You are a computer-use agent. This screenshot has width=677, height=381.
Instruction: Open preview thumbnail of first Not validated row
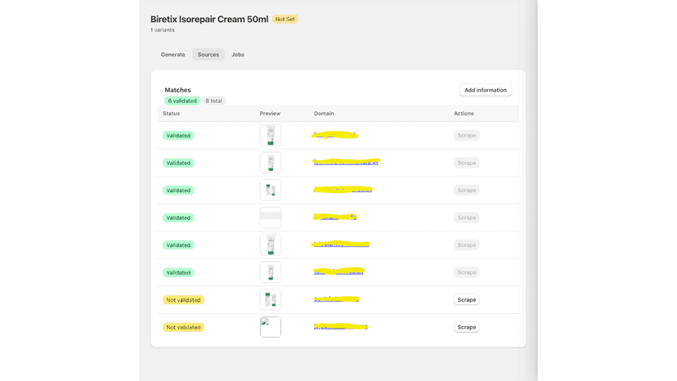(x=271, y=300)
